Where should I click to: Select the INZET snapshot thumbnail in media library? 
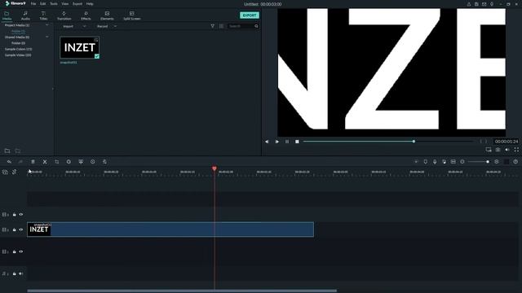tap(80, 48)
